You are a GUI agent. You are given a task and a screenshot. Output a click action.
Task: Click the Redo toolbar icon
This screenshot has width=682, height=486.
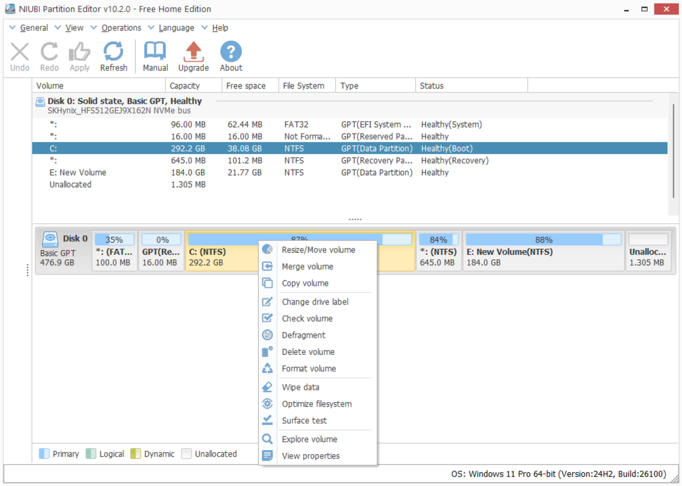click(x=49, y=52)
